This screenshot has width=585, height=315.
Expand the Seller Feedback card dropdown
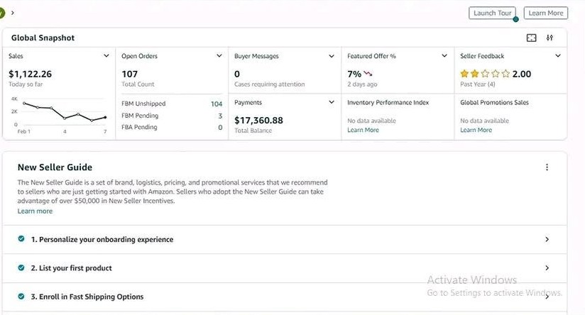click(558, 55)
